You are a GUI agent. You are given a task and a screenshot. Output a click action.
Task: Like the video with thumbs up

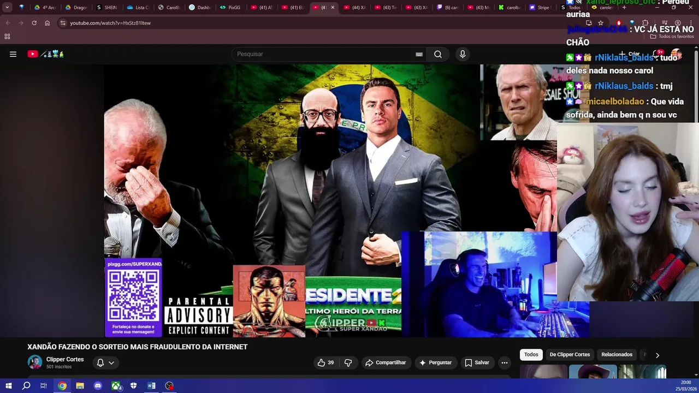pyautogui.click(x=326, y=362)
